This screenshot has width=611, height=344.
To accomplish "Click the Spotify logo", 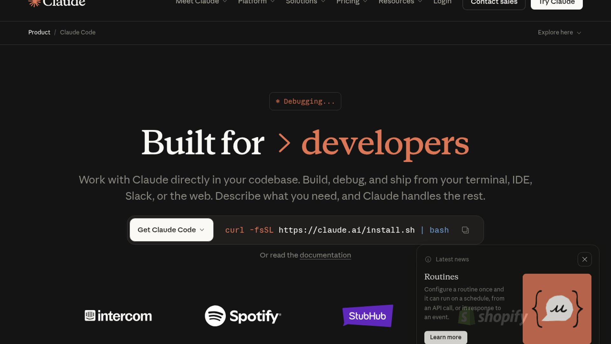I will tap(243, 316).
